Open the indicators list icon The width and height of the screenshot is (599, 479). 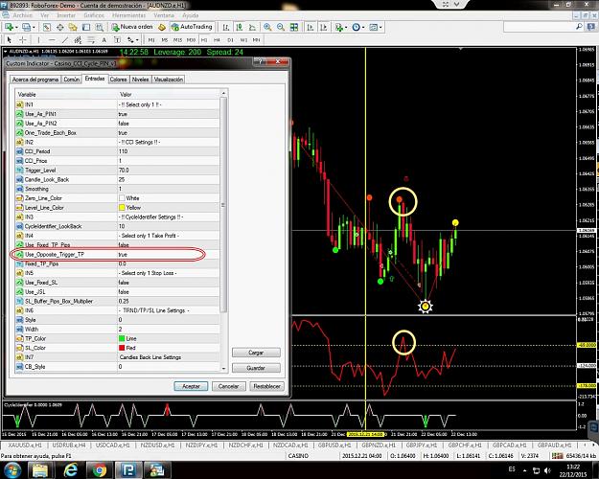coord(339,27)
